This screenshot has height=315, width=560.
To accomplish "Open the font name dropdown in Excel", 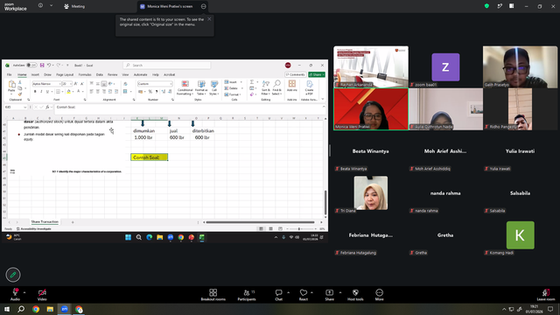I will point(59,84).
